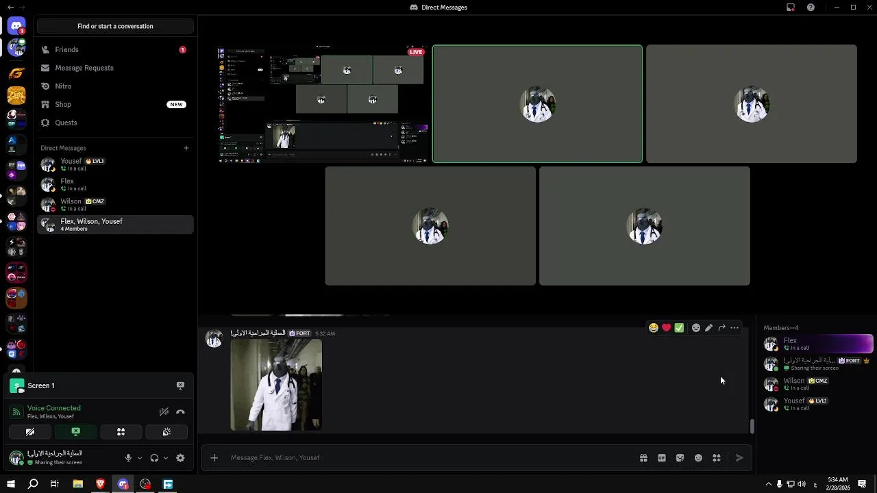Image resolution: width=877 pixels, height=493 pixels.
Task: Edit the message with pencil icon
Action: (708, 328)
